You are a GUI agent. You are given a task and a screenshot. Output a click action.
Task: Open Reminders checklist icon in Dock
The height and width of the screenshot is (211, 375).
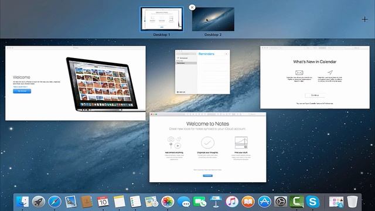point(135,202)
